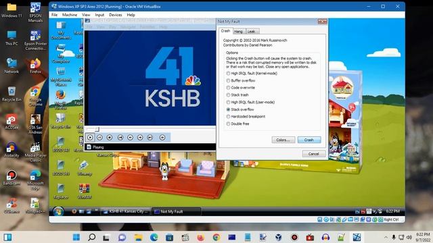Open VirtualBox View menu
The width and height of the screenshot is (433, 243).
86,15
